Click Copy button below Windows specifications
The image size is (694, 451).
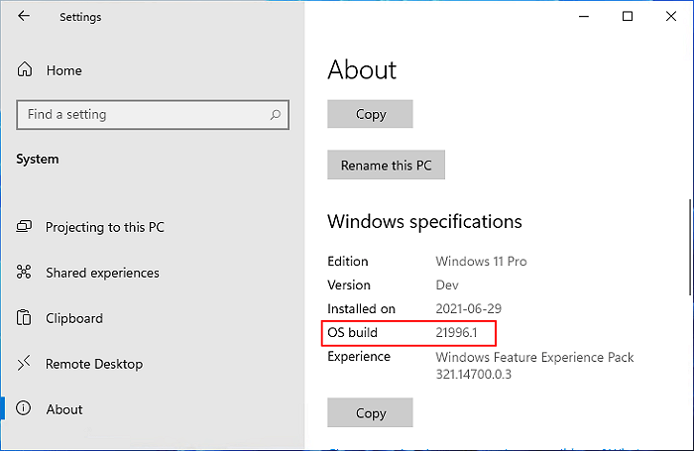tap(370, 412)
